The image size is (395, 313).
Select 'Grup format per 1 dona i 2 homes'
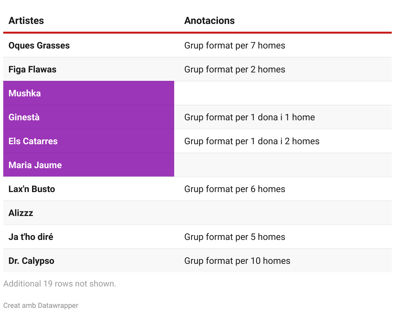click(252, 141)
